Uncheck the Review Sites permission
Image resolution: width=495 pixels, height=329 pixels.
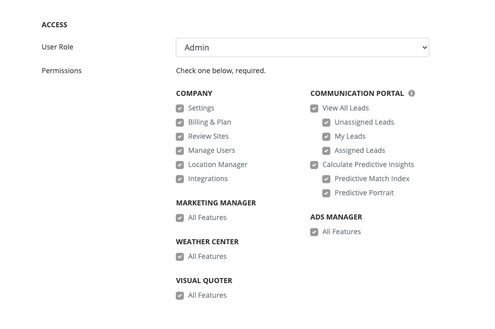click(180, 137)
